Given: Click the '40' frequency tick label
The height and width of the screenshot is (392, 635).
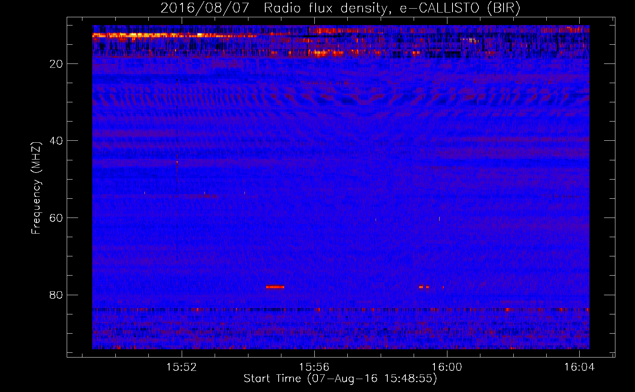Looking at the screenshot, I should [57, 141].
